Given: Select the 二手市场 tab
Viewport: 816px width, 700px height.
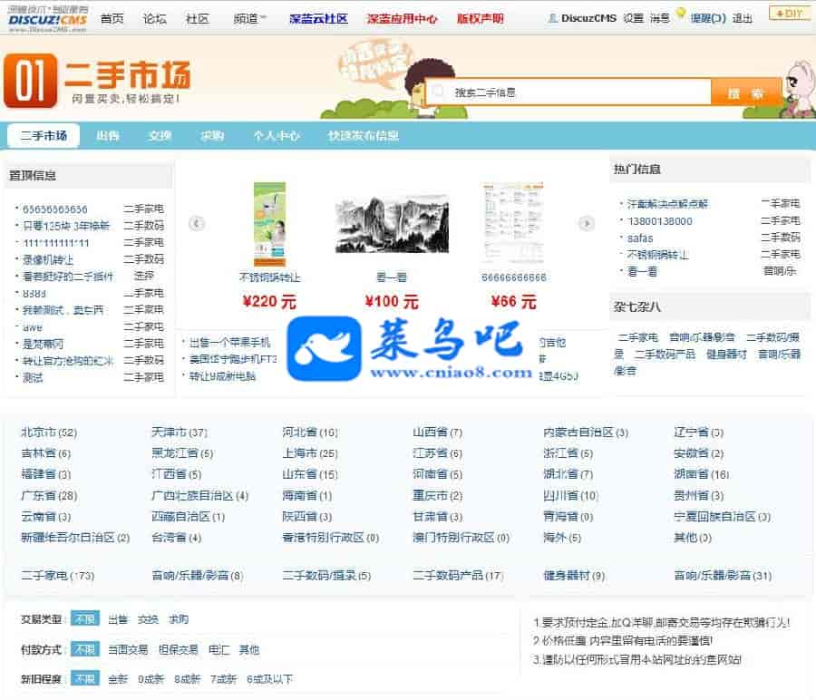Looking at the screenshot, I should point(44,136).
